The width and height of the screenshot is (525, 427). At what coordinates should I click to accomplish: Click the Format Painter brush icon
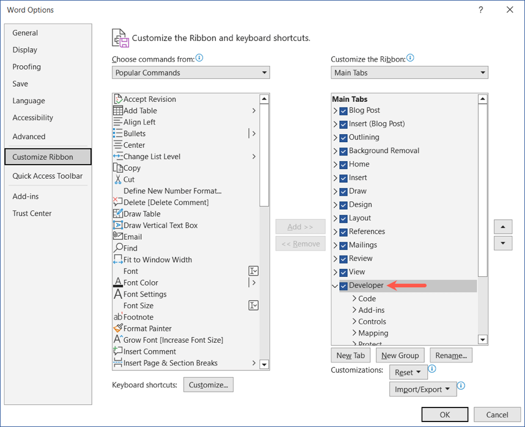(x=118, y=328)
